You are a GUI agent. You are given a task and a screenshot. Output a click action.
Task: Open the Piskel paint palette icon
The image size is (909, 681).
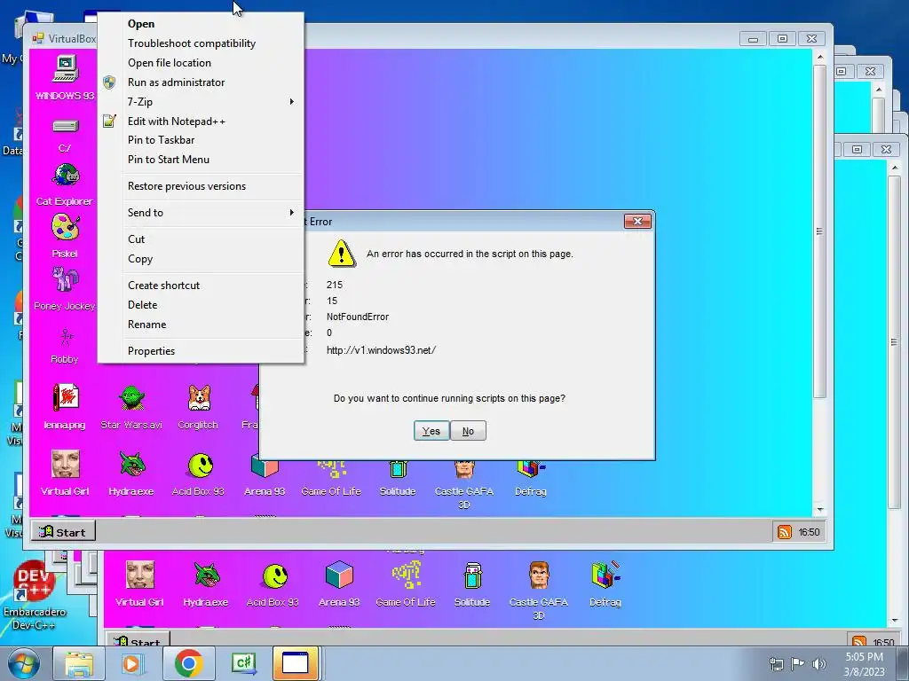(65, 227)
